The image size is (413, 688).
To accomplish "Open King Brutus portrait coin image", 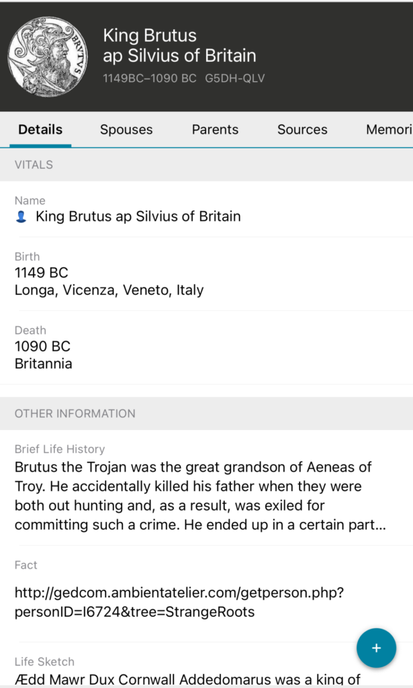I will 44,57.
